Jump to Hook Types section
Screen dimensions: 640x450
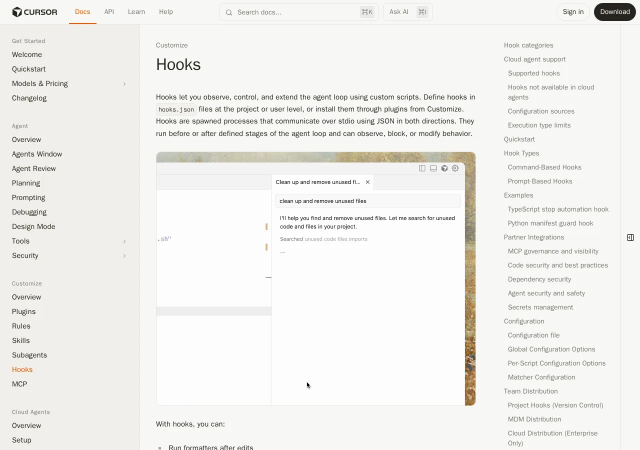click(x=521, y=153)
